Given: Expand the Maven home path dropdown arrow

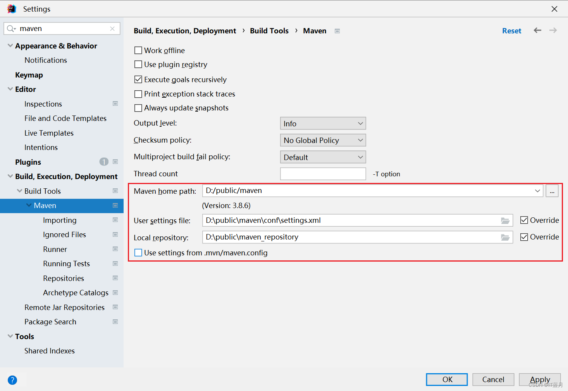Looking at the screenshot, I should point(537,191).
